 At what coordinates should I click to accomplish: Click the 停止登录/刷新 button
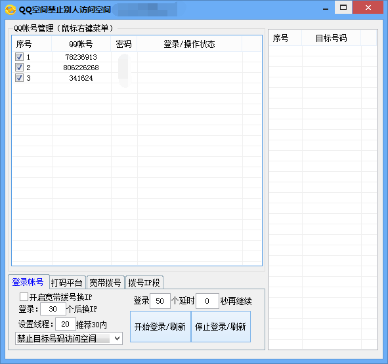tap(221, 327)
